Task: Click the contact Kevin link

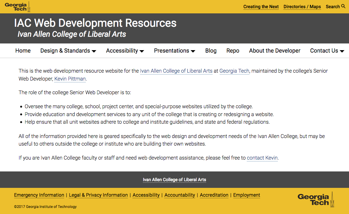Action: click(x=262, y=158)
